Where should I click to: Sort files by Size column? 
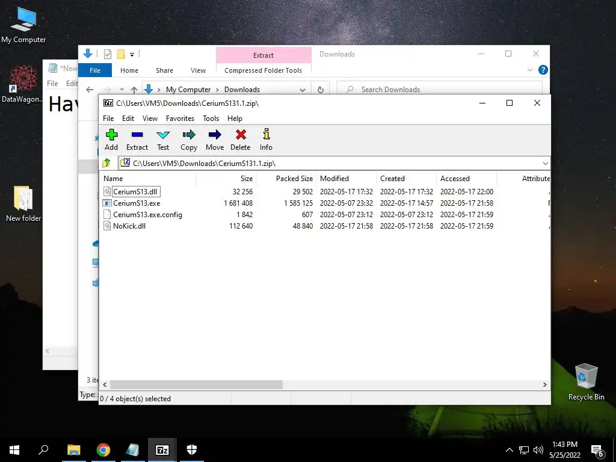(x=226, y=178)
